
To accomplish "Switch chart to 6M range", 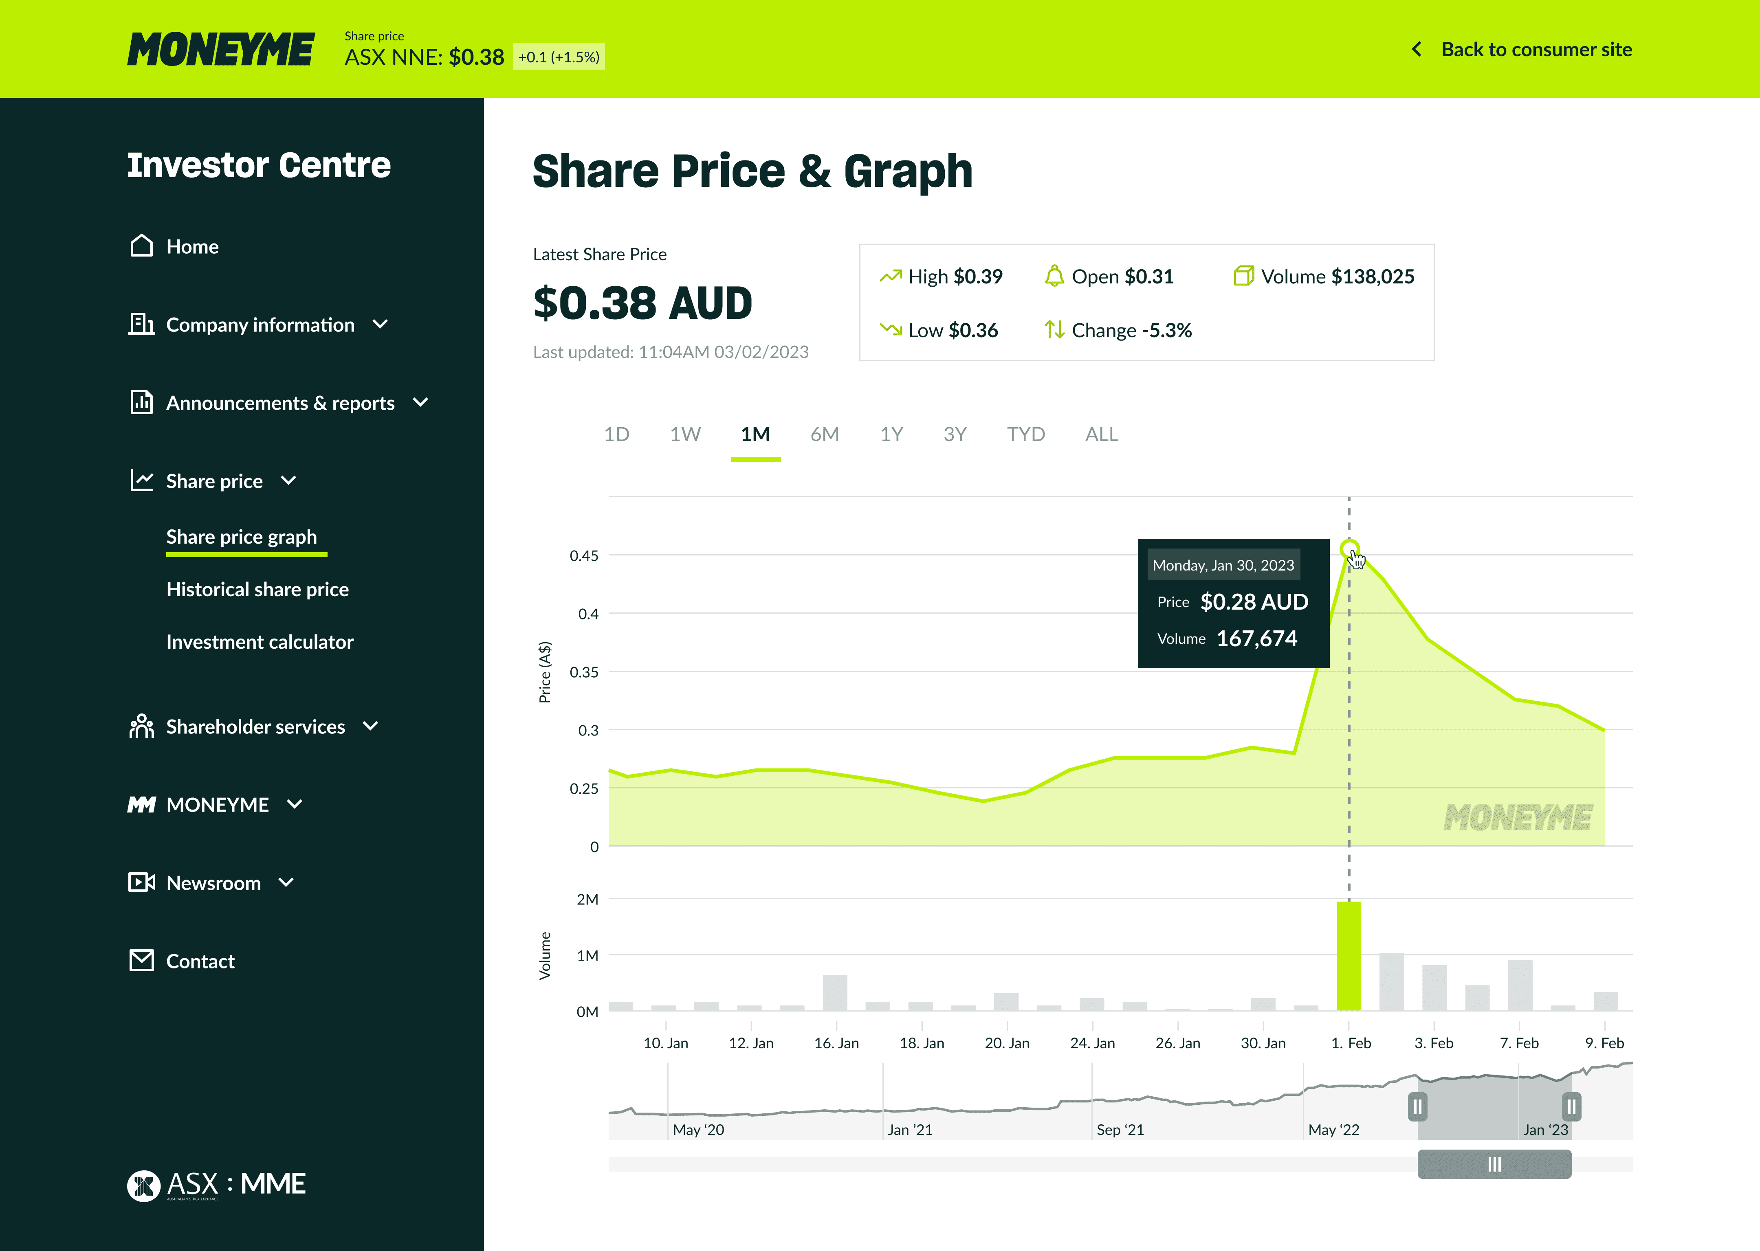I will [825, 435].
